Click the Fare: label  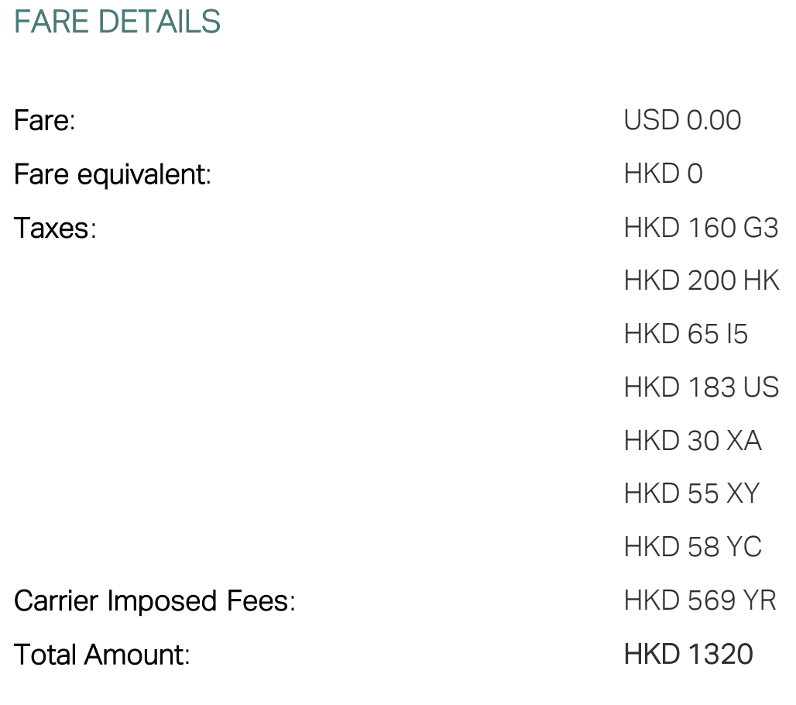(45, 121)
